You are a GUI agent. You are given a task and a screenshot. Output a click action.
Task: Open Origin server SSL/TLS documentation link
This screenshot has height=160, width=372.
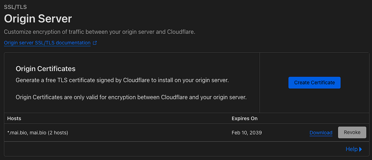point(47,43)
